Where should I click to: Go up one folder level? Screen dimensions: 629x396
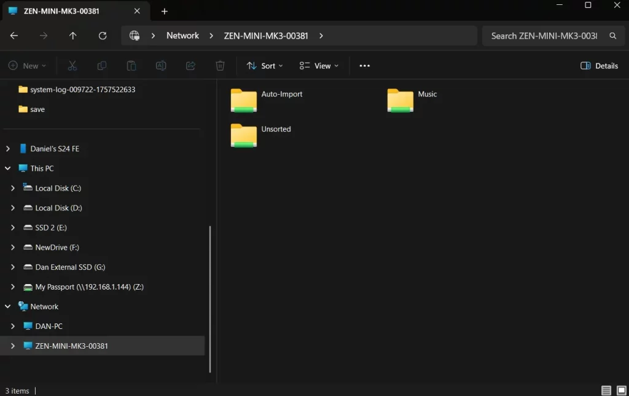tap(72, 36)
